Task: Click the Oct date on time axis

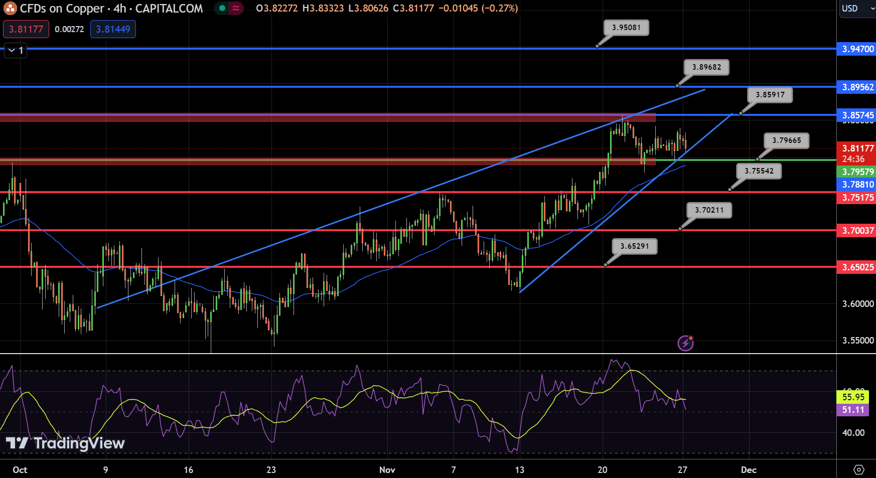Action: point(20,470)
